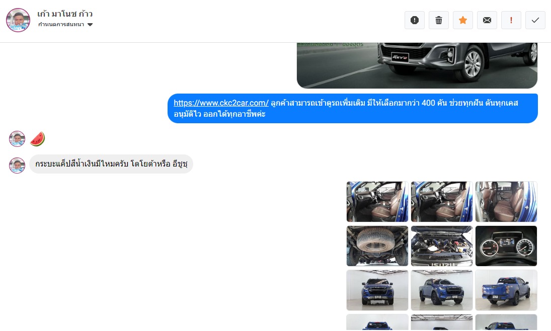Click sender avatar beside watermelon emoji
The width and height of the screenshot is (551, 331).
pos(17,139)
